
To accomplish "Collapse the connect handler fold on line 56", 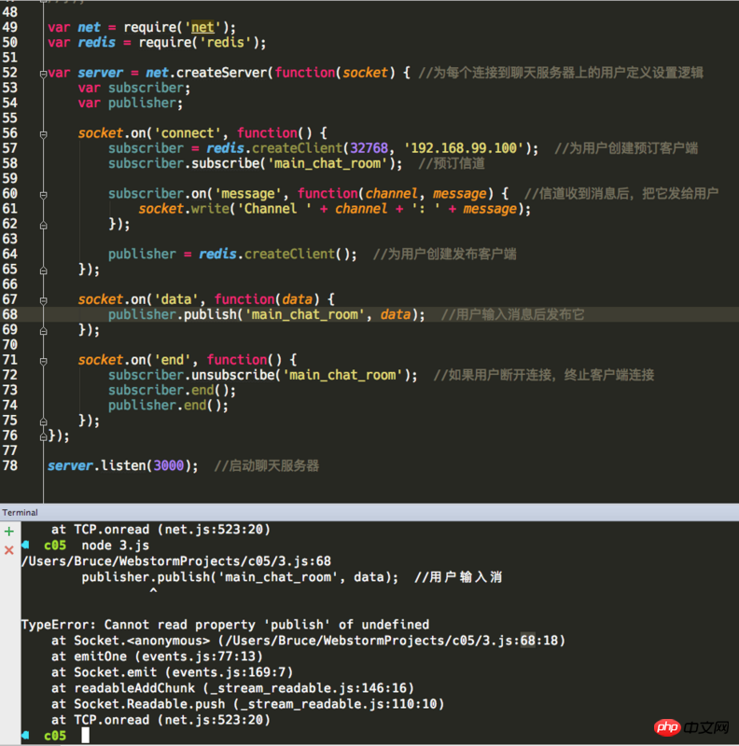I will tap(43, 134).
